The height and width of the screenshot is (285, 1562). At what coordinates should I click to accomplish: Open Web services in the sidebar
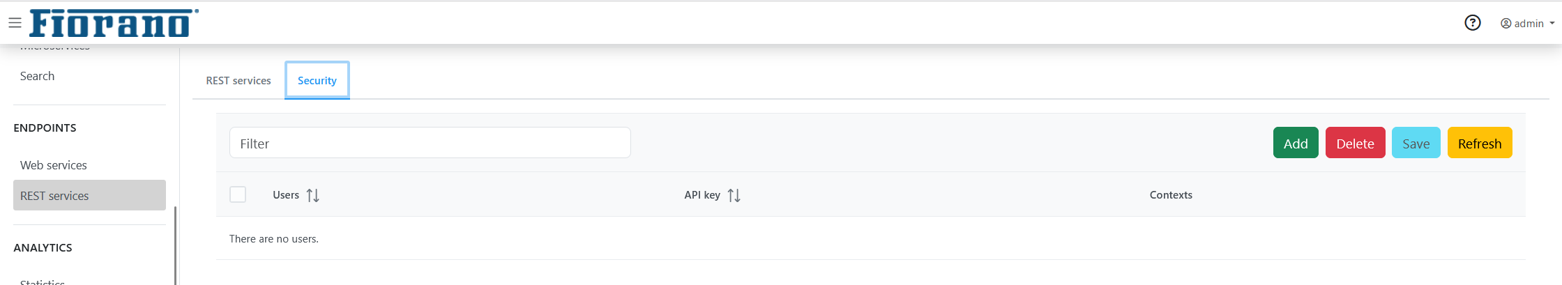(x=54, y=165)
